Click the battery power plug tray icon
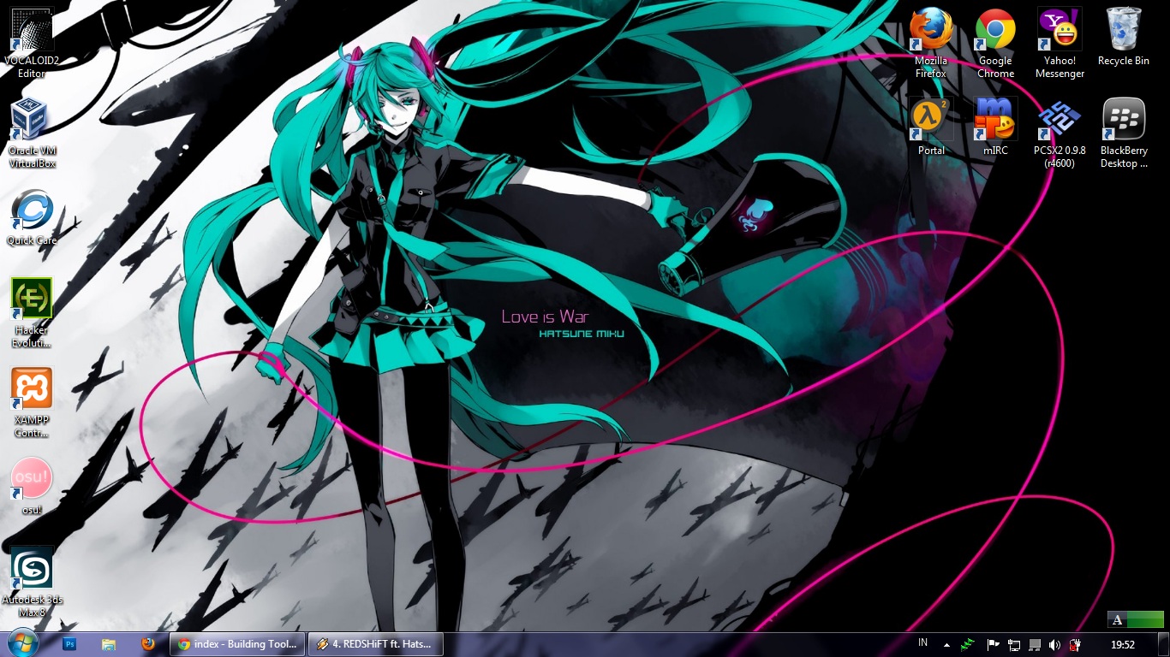 pos(1075,644)
